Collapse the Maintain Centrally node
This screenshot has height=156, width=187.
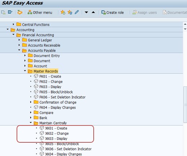coord(31,123)
